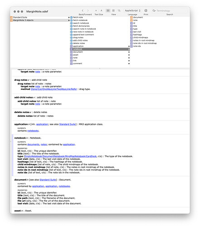Select drag notes command icon
Image resolution: width=200 pixels, height=227 pixels.
click(71, 38)
